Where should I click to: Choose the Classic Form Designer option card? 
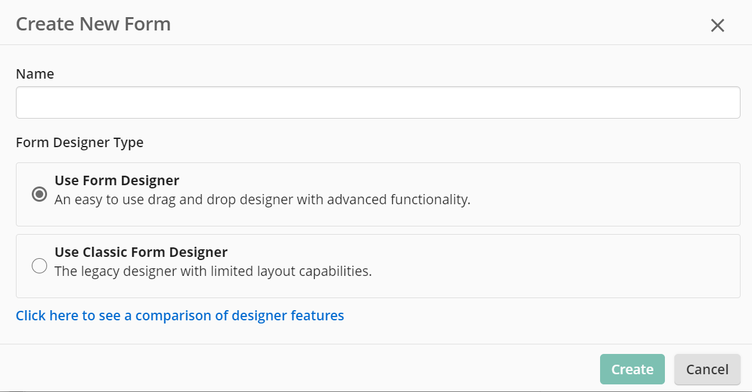[378, 266]
